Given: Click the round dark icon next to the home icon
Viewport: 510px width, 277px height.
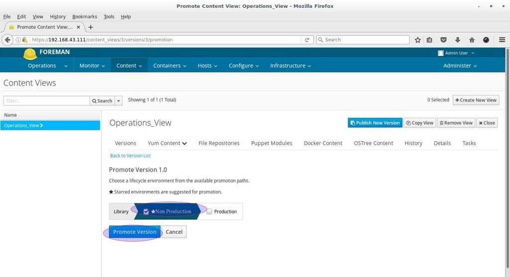Looking at the screenshot, I should tap(486, 40).
